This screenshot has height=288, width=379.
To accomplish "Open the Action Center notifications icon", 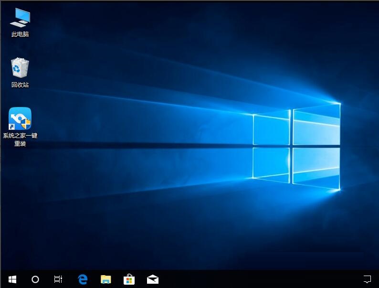I will [x=367, y=279].
